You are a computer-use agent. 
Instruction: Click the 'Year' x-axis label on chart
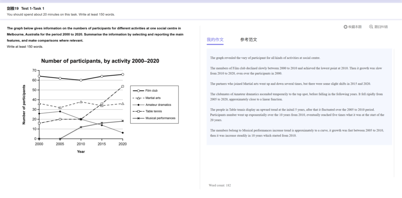pyautogui.click(x=81, y=151)
